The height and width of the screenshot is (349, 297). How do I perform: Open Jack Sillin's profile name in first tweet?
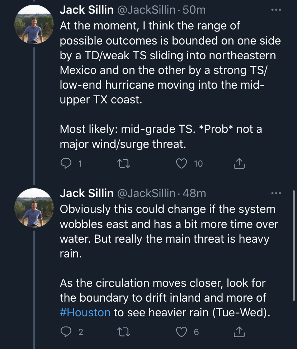(86, 10)
